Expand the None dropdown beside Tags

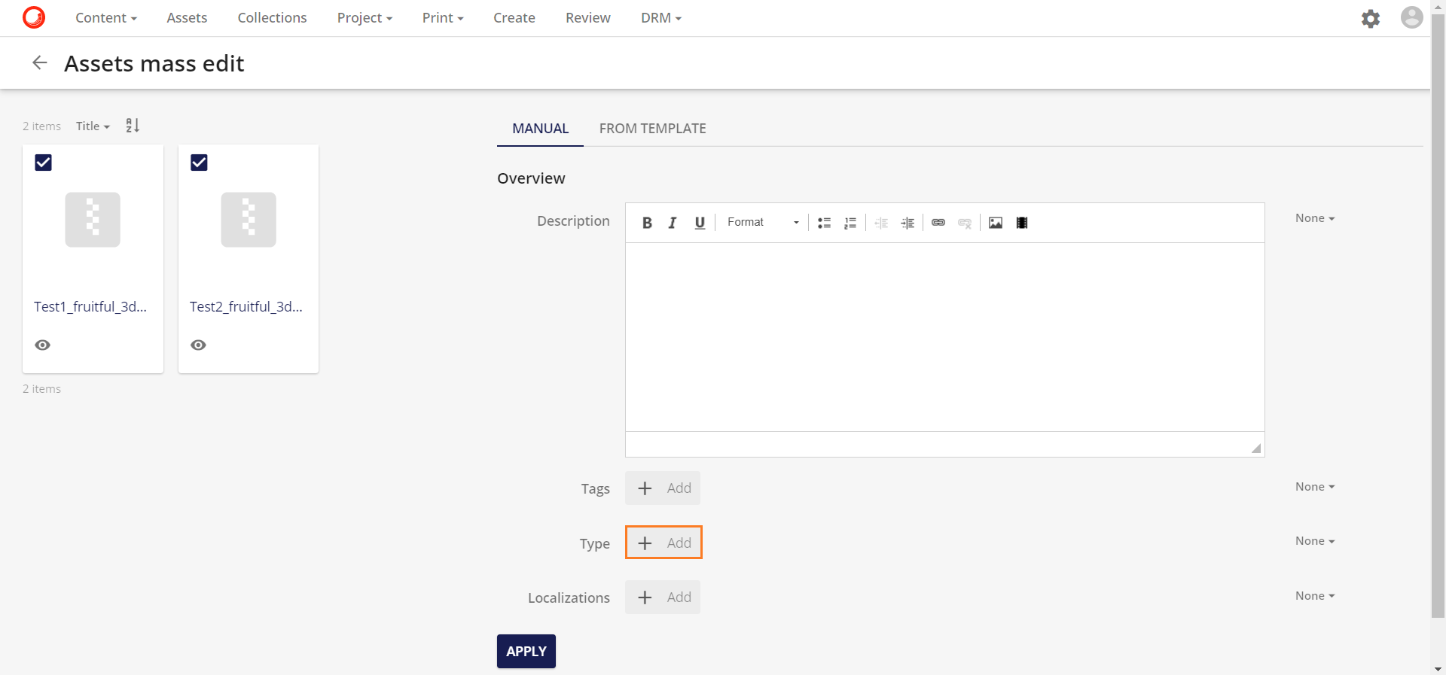click(x=1314, y=487)
